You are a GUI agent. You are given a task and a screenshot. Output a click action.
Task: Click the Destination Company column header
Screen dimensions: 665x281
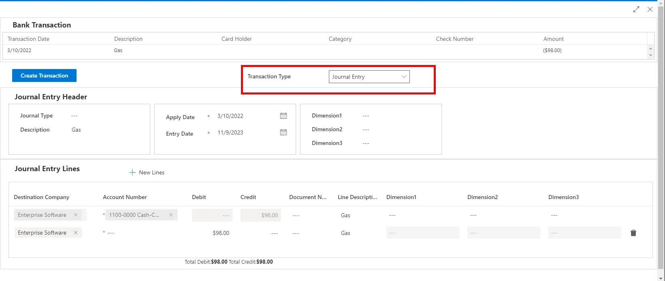[41, 197]
